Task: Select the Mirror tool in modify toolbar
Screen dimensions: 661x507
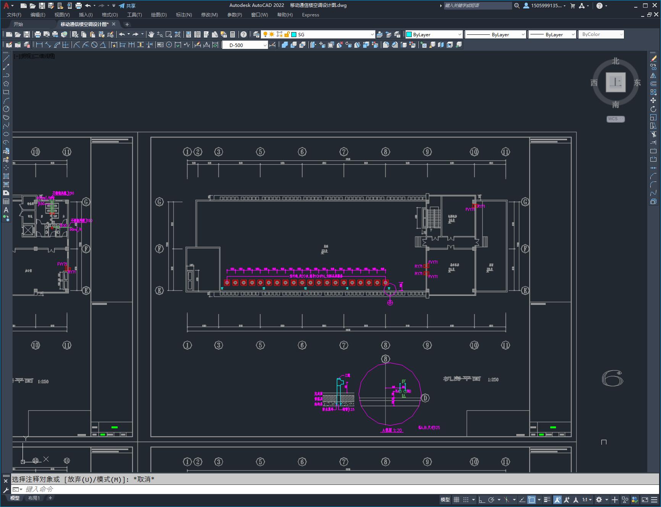Action: (653, 75)
